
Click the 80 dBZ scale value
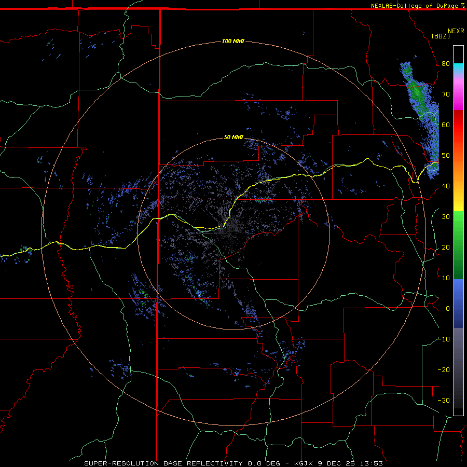pos(446,64)
